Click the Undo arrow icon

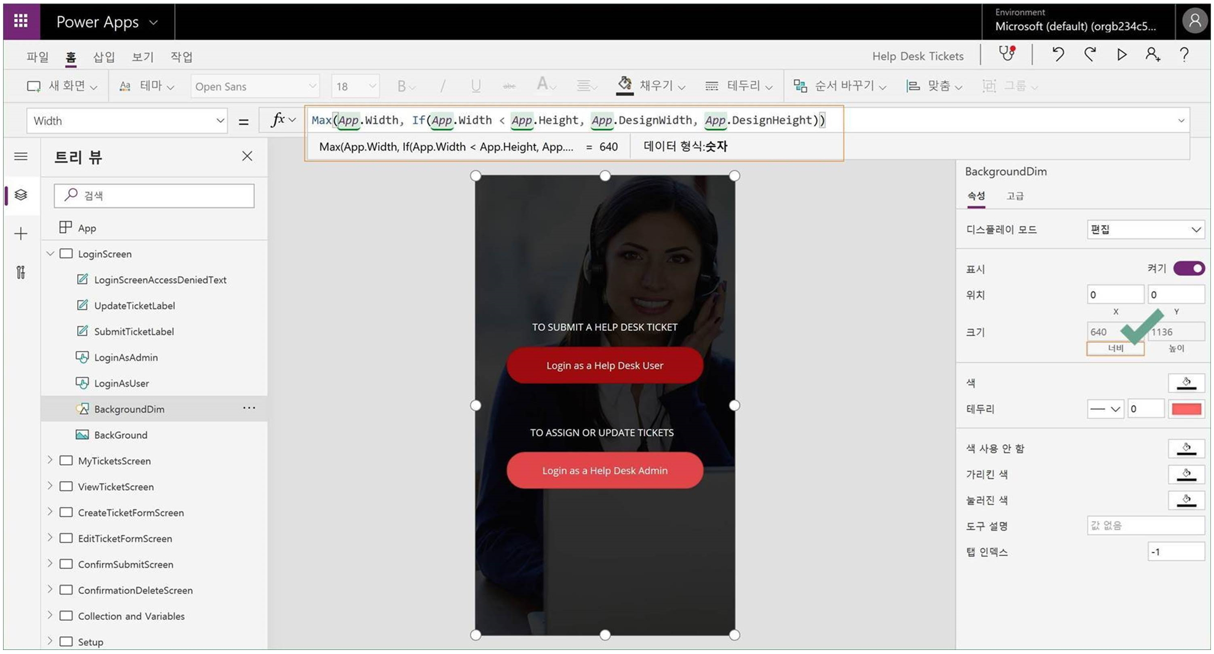1058,54
